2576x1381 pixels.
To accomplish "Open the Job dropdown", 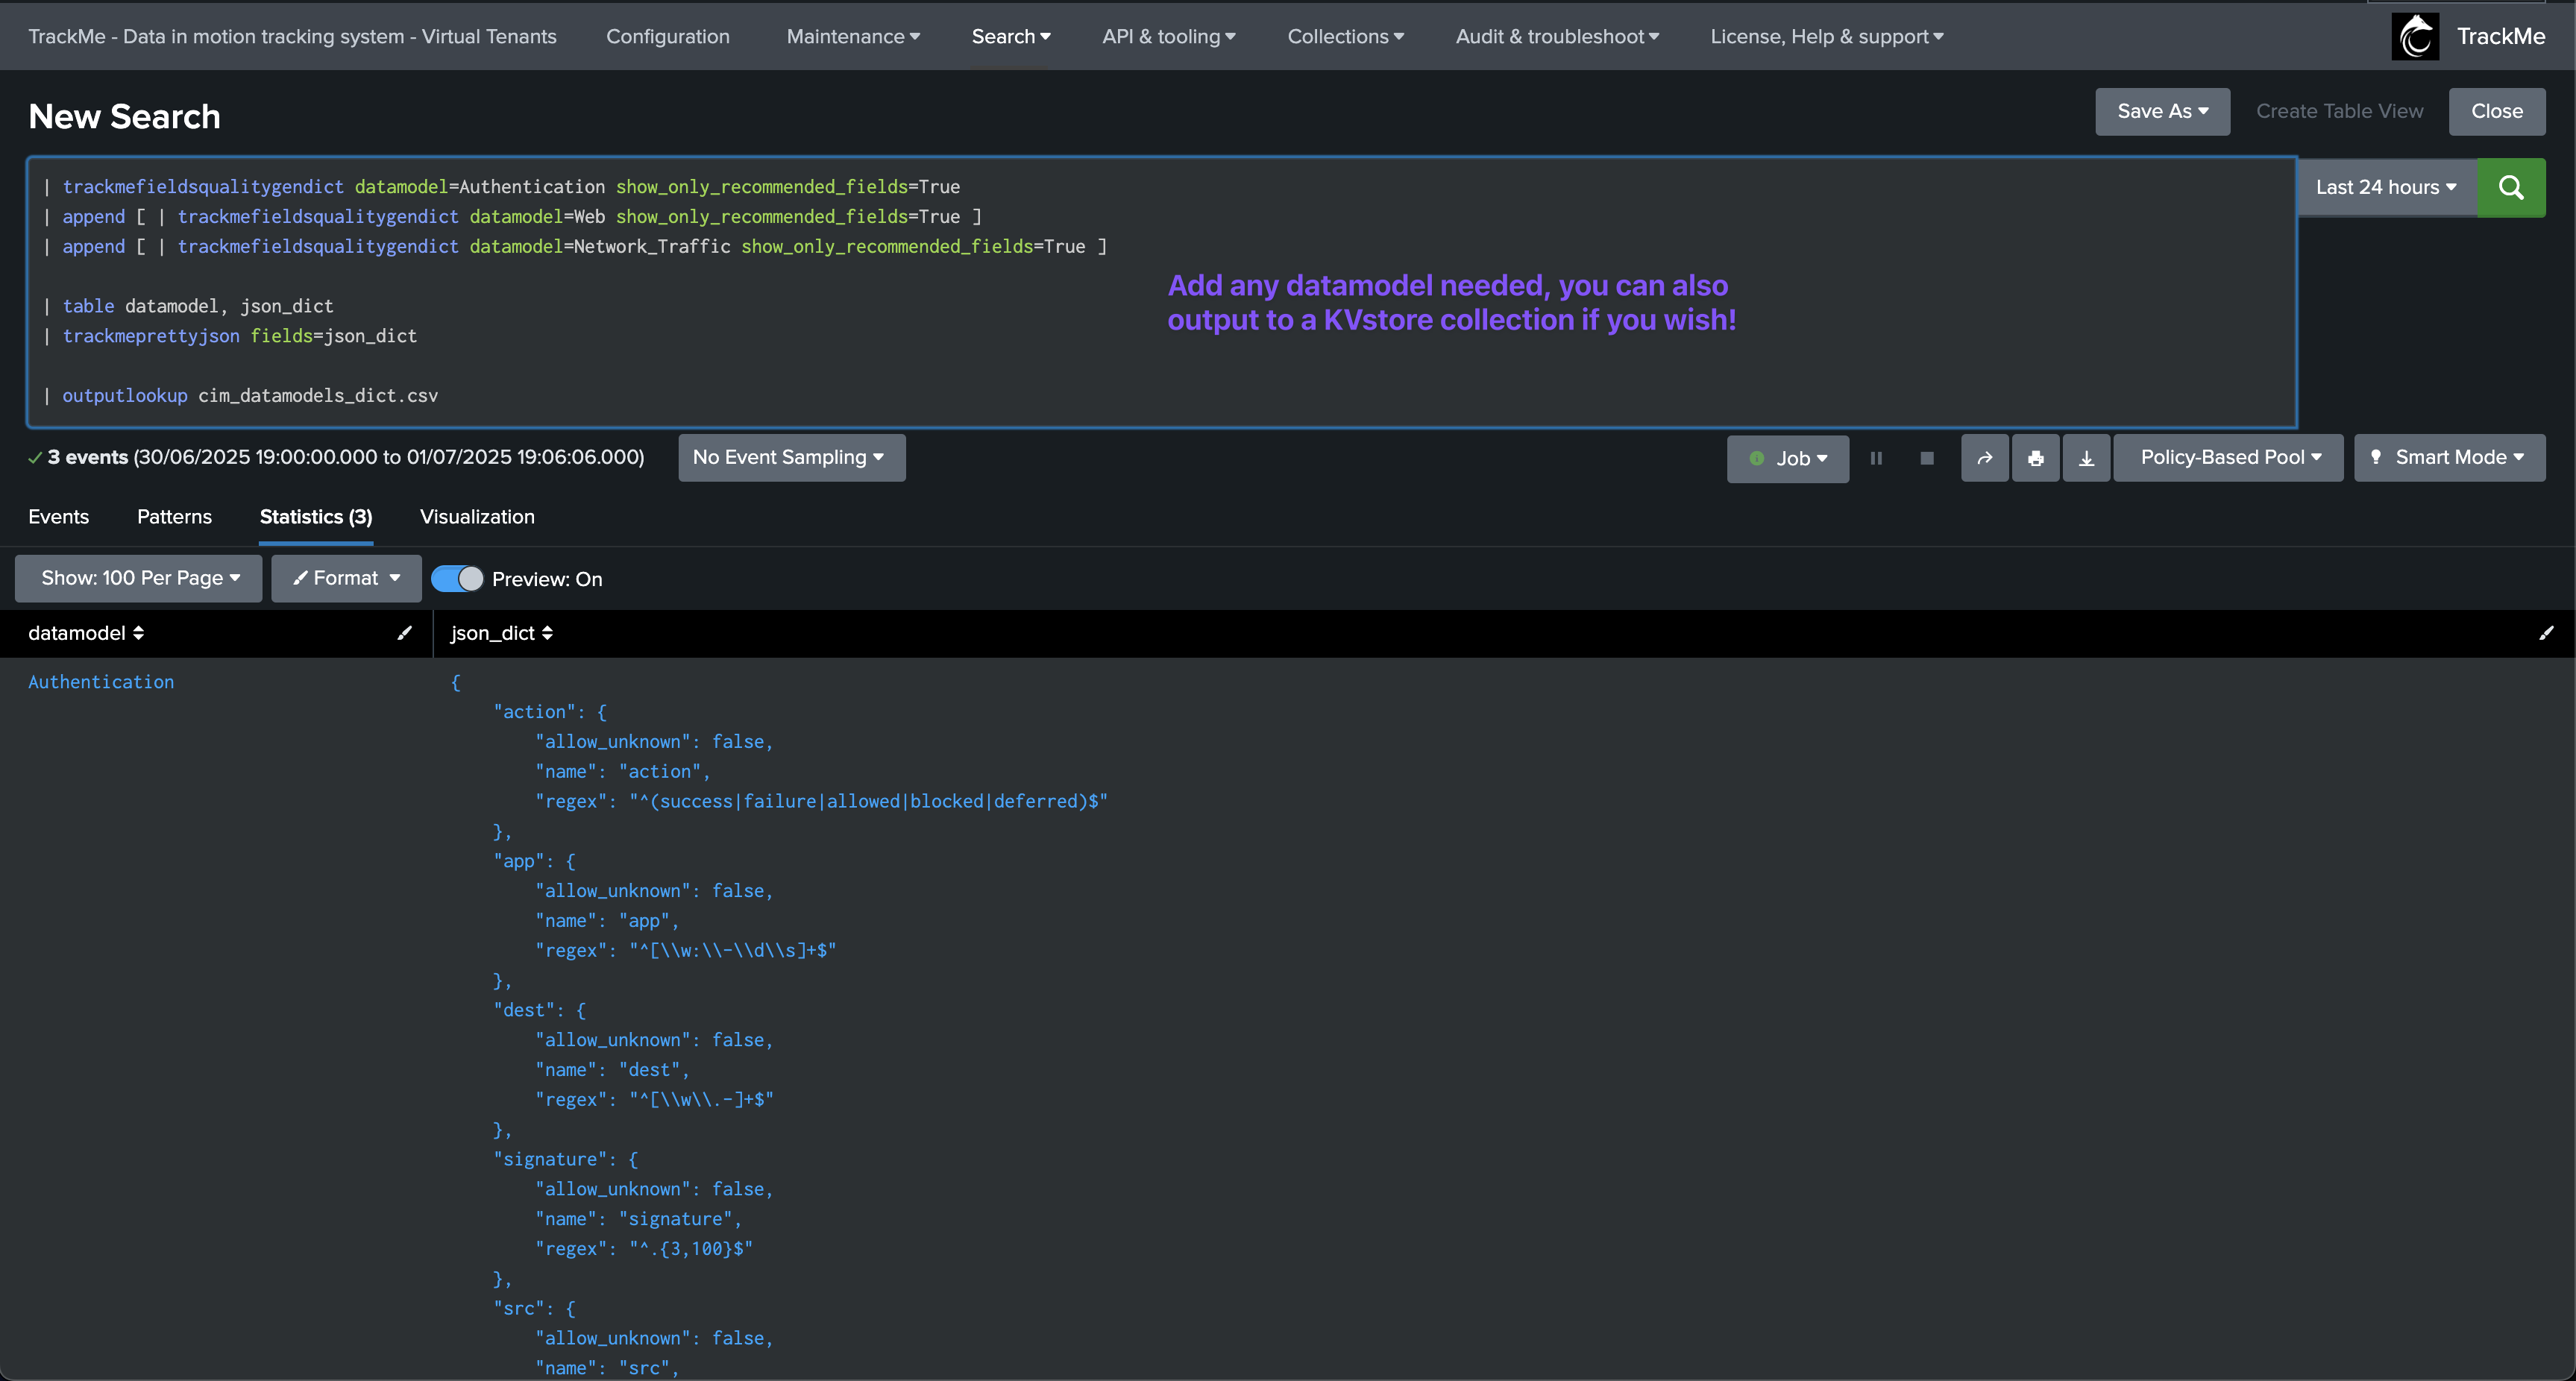I will [1787, 458].
